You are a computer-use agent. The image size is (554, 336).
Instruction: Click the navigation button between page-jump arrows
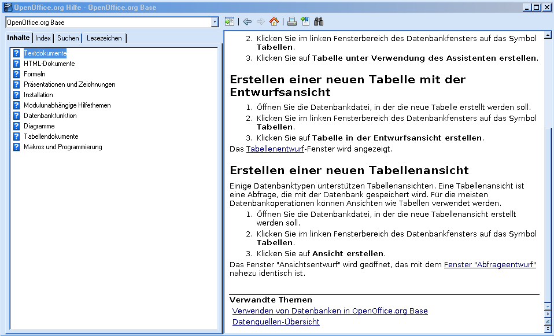pos(548,321)
